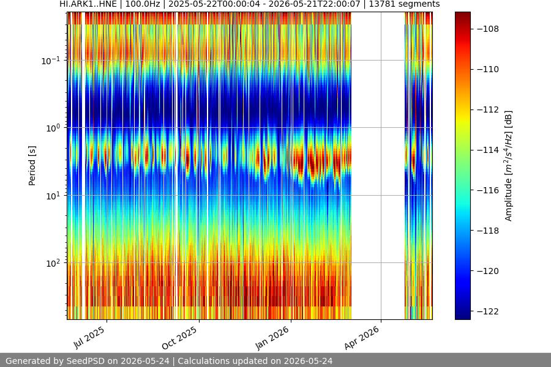Screen dimensions: 551x367
Task: Click the −112 colorbar tick label
Action: [x=488, y=109]
